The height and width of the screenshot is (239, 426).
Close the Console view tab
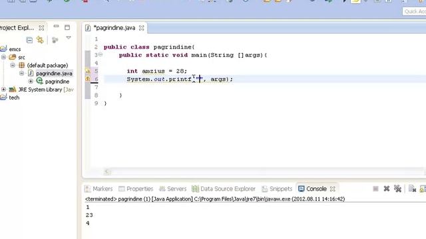pyautogui.click(x=333, y=189)
